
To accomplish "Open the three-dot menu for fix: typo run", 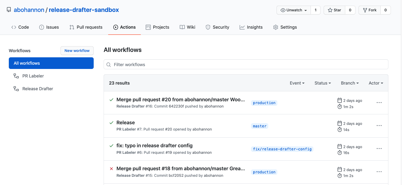I will click(379, 149).
